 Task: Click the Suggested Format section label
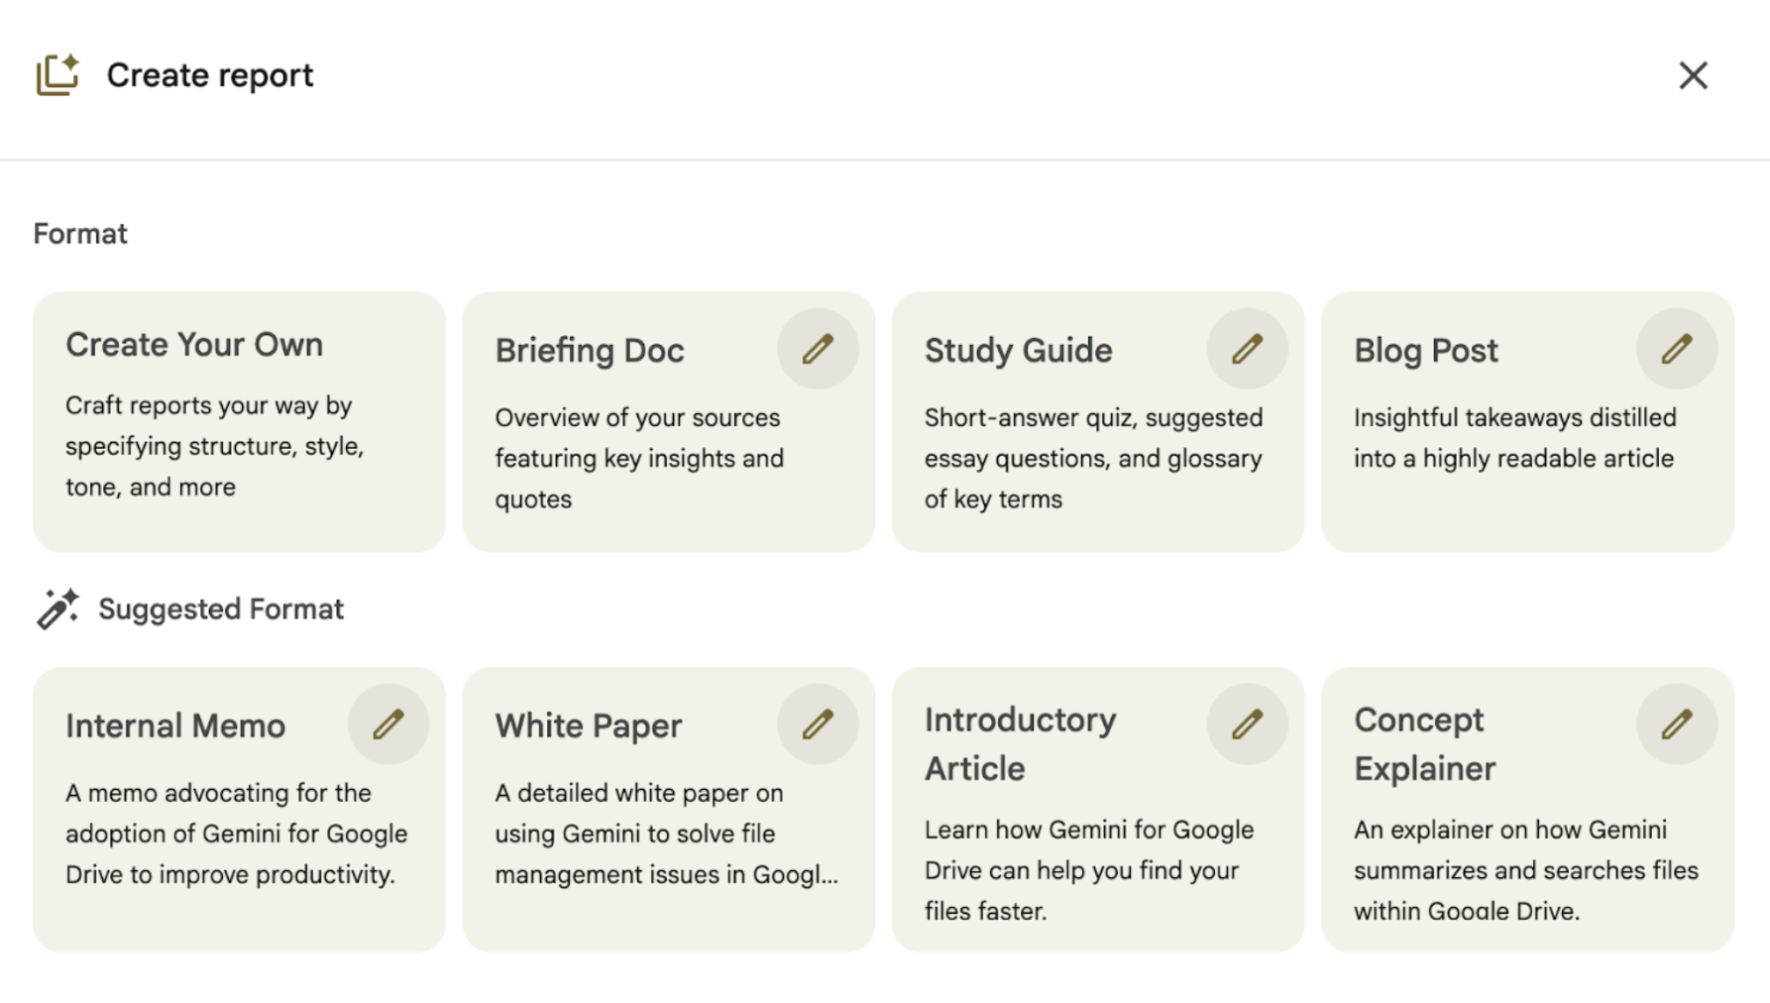[221, 609]
